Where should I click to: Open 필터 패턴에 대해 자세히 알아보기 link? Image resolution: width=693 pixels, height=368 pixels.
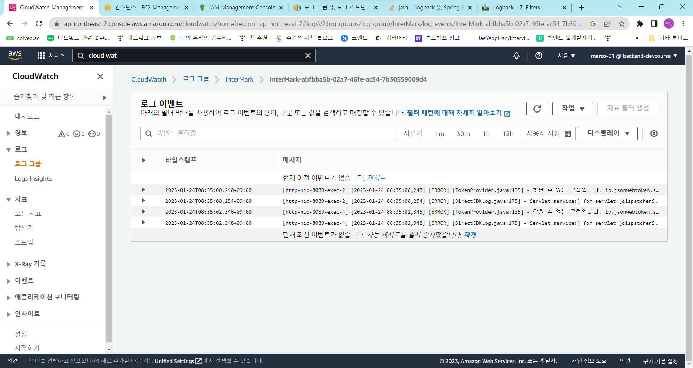tap(458, 113)
